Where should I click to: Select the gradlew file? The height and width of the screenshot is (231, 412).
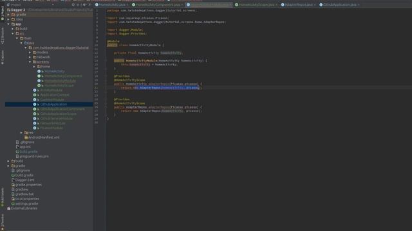tap(21, 189)
